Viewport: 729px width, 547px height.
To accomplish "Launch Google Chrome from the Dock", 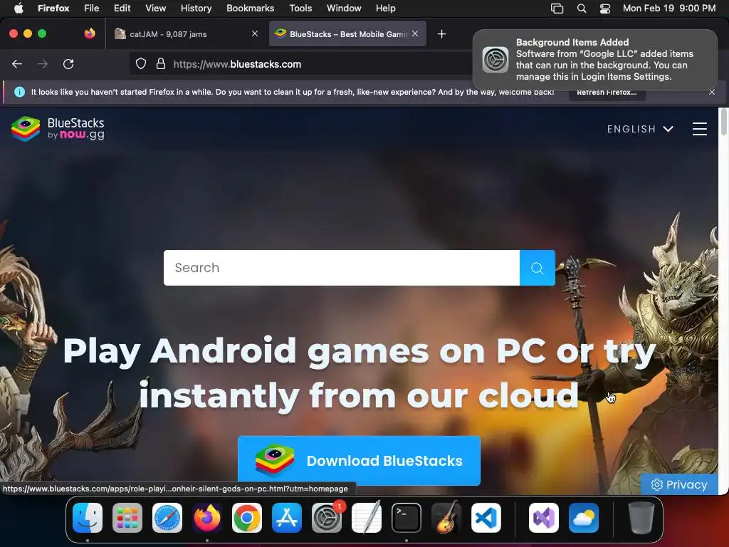I will coord(247,518).
